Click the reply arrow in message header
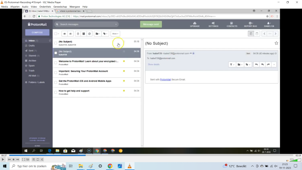 coord(256,65)
